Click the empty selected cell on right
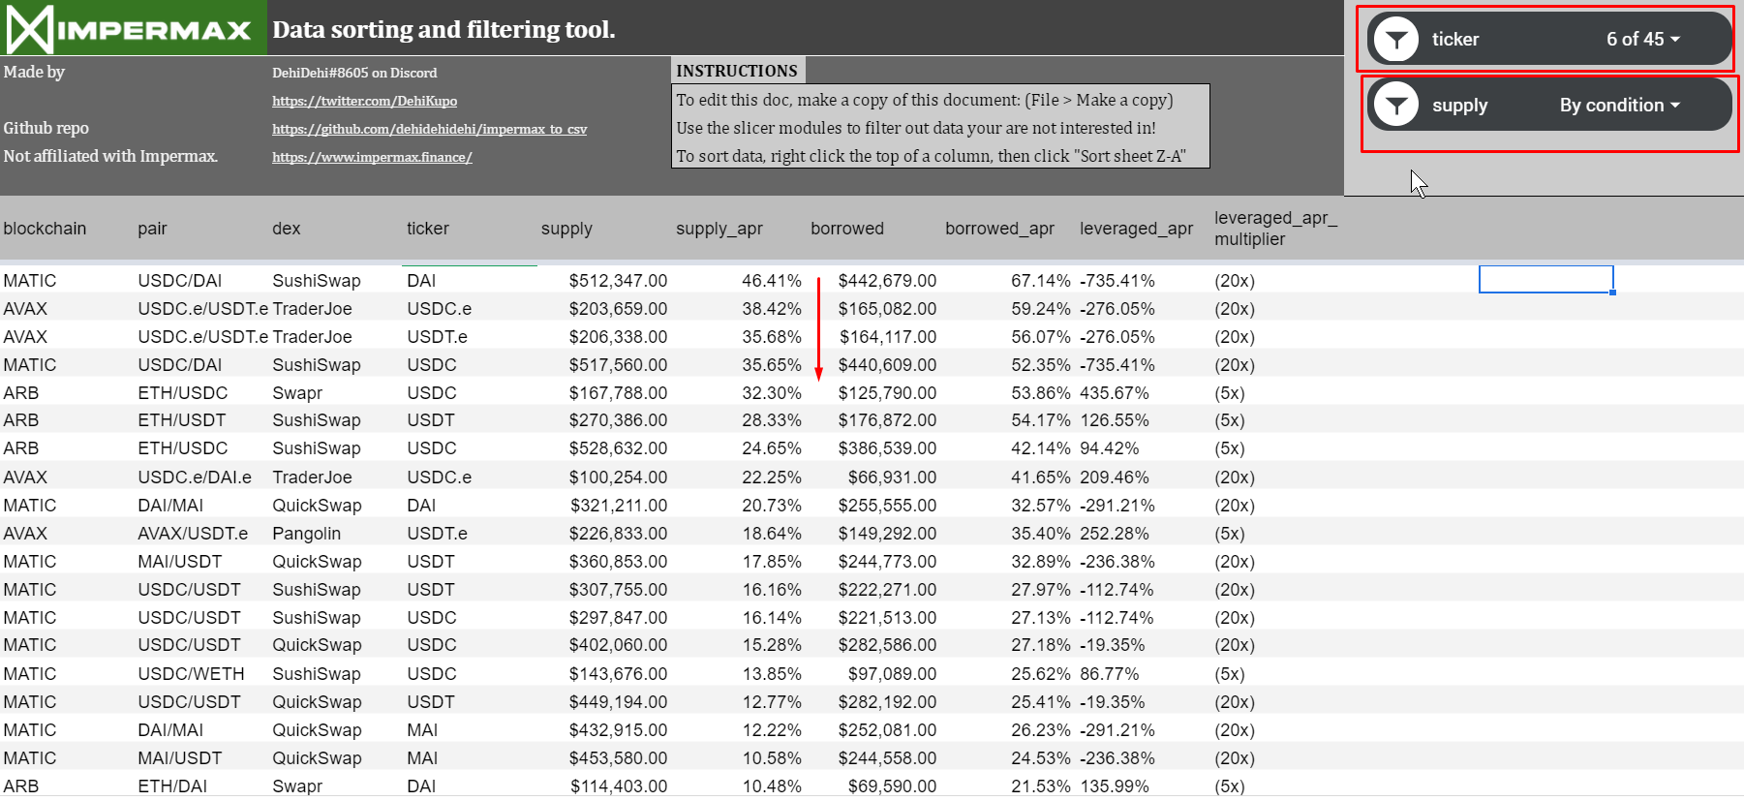This screenshot has height=801, width=1744. [1545, 279]
